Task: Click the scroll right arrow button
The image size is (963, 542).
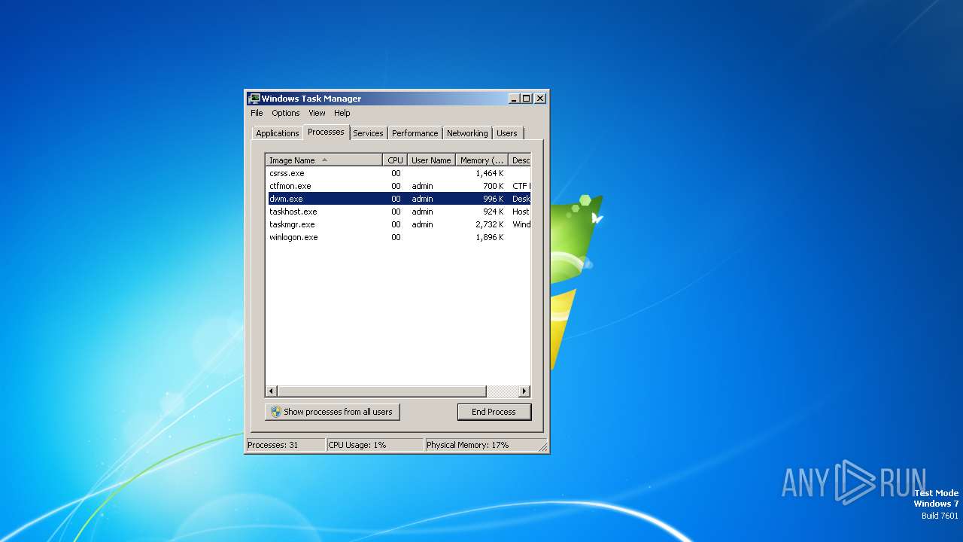Action: (x=524, y=391)
